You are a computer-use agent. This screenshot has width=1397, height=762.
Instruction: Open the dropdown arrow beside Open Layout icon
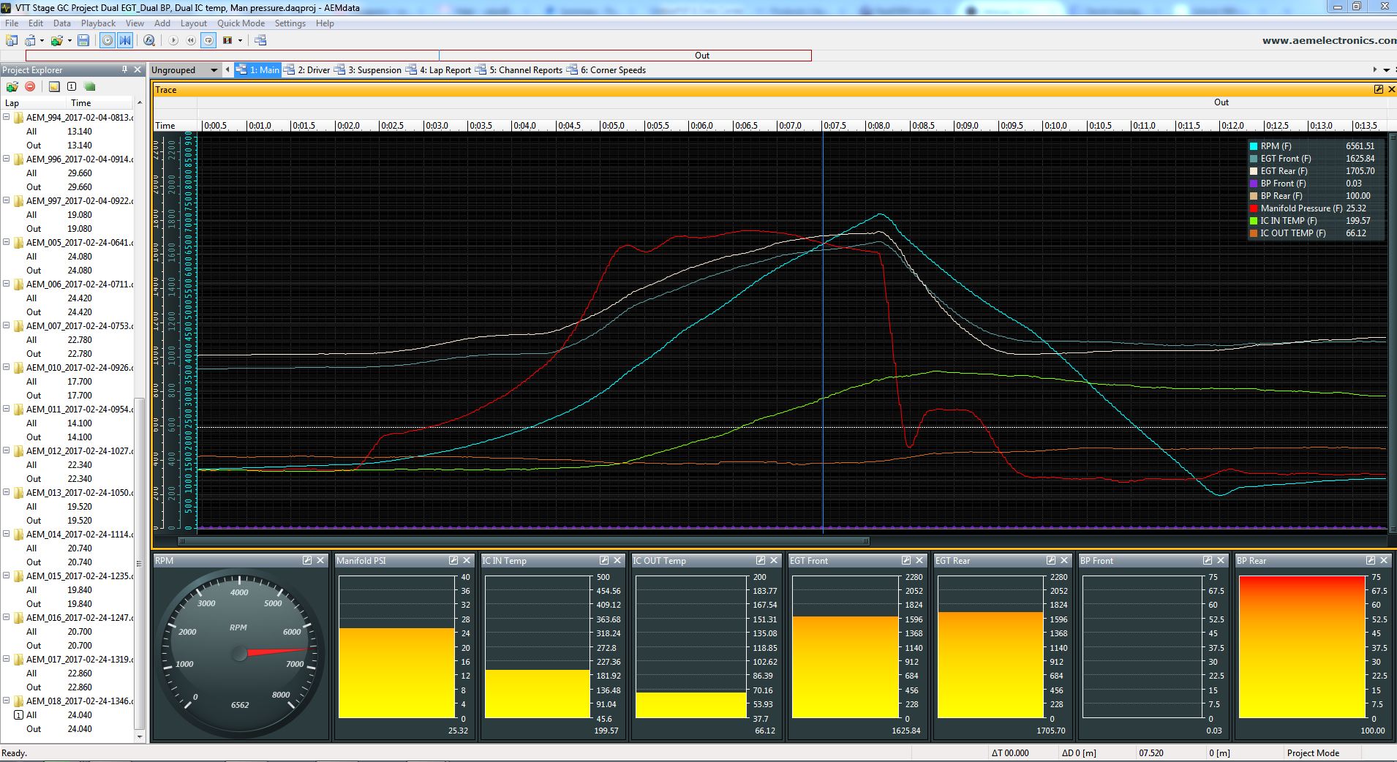42,41
